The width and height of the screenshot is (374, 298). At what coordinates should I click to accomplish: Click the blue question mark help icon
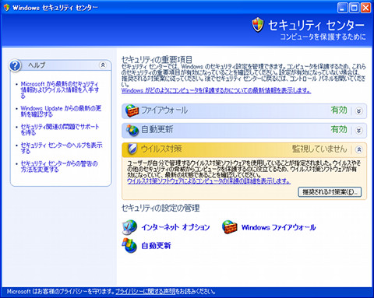click(x=15, y=65)
